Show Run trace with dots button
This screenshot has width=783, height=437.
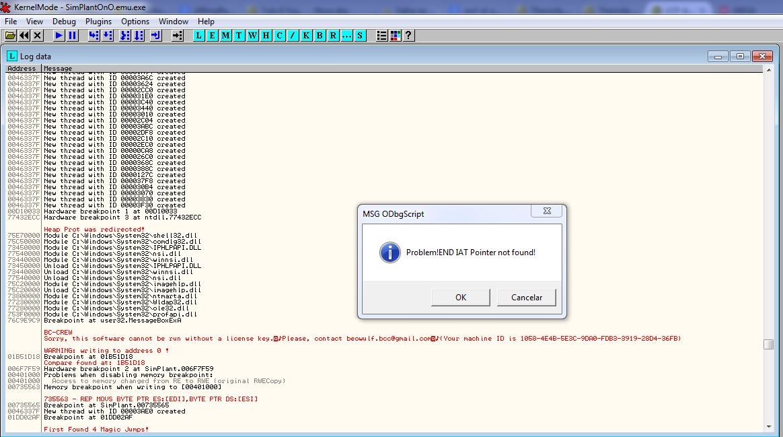click(346, 36)
